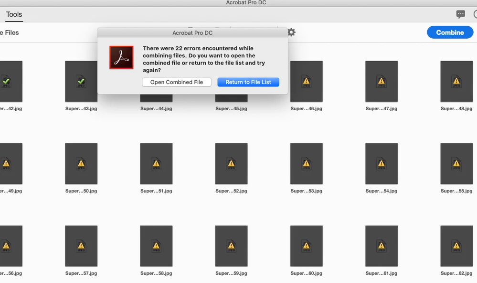Click the Super...43.jpg file name label

click(81, 108)
